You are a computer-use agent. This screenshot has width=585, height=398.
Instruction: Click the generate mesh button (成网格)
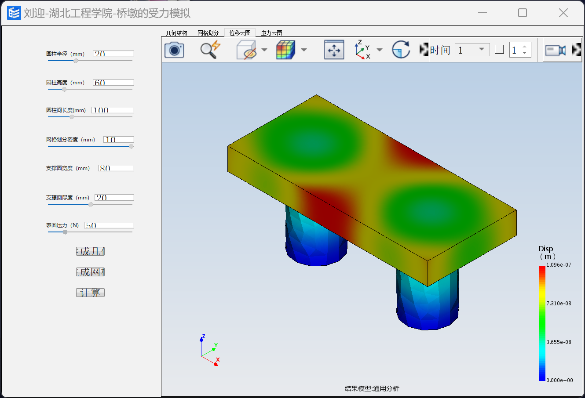[x=90, y=272]
